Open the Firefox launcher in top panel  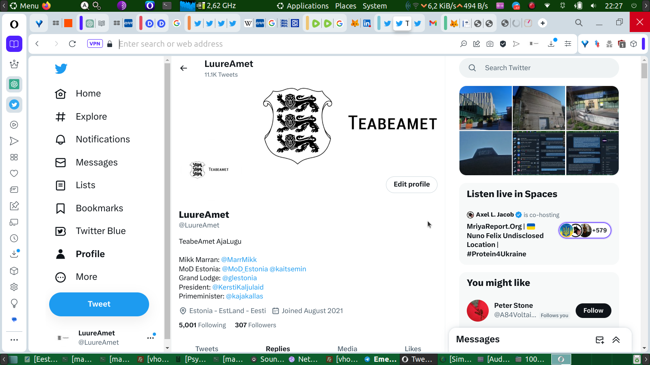(x=47, y=6)
